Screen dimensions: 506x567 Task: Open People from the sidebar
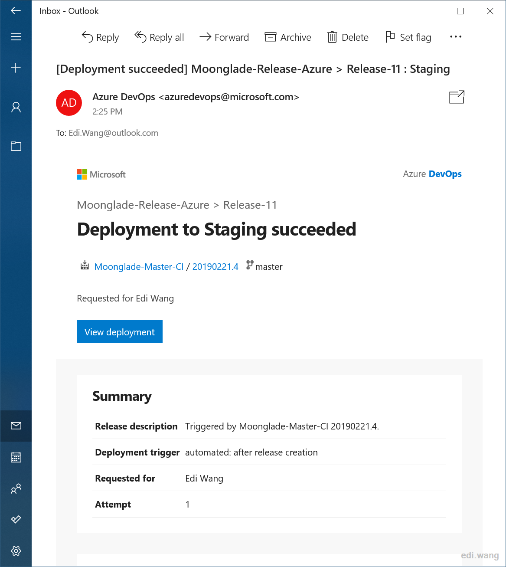point(16,489)
